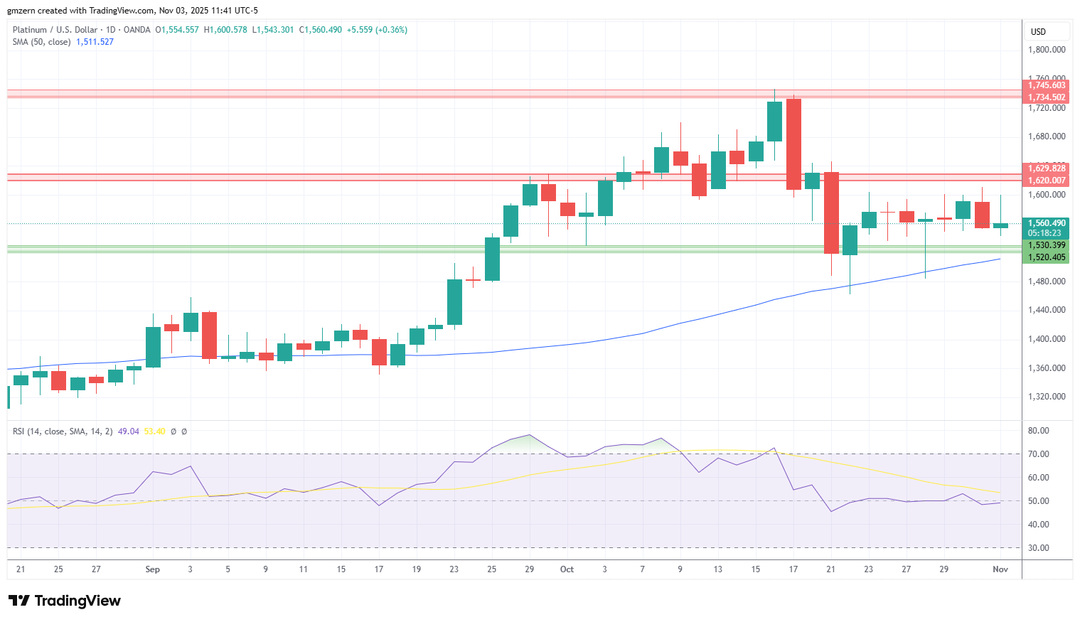Screen dimensions: 1080x622
Task: Click the SMA value 1,511.527
Action: pyautogui.click(x=95, y=42)
